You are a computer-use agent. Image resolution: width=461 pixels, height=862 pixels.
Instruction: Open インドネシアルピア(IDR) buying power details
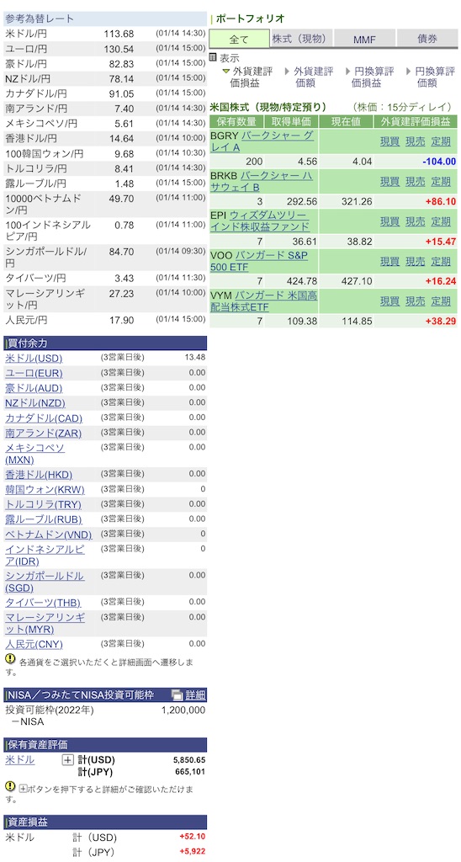[x=45, y=555]
